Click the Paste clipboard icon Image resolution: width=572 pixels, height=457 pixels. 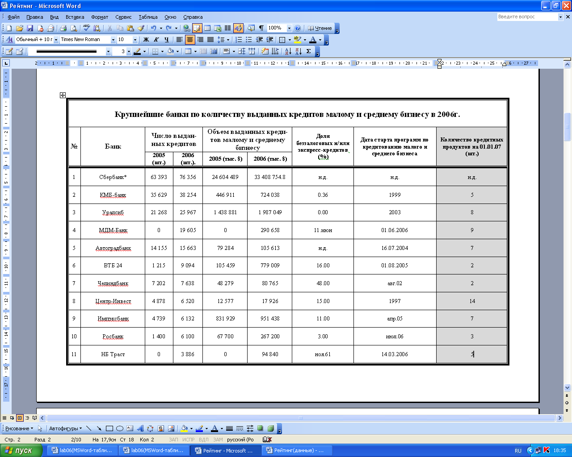[130, 28]
